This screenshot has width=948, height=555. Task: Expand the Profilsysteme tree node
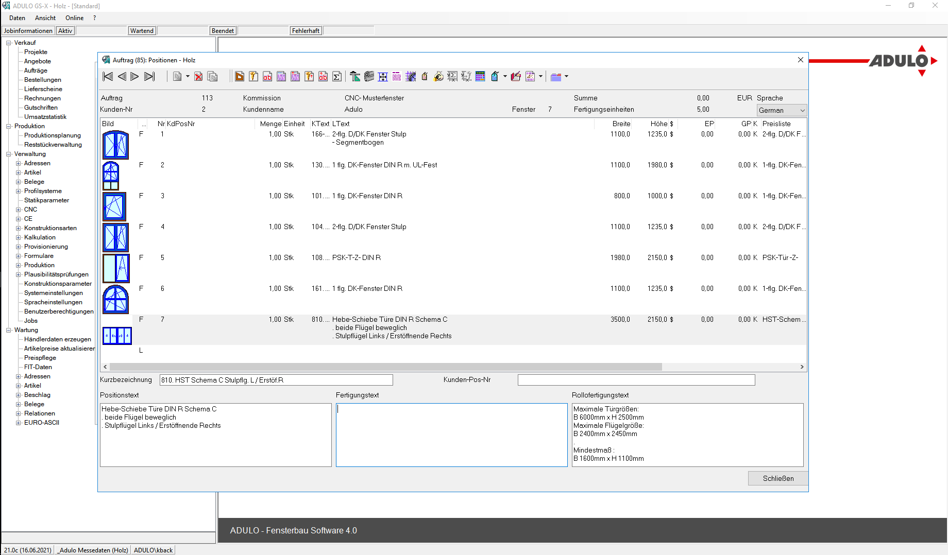pos(19,191)
